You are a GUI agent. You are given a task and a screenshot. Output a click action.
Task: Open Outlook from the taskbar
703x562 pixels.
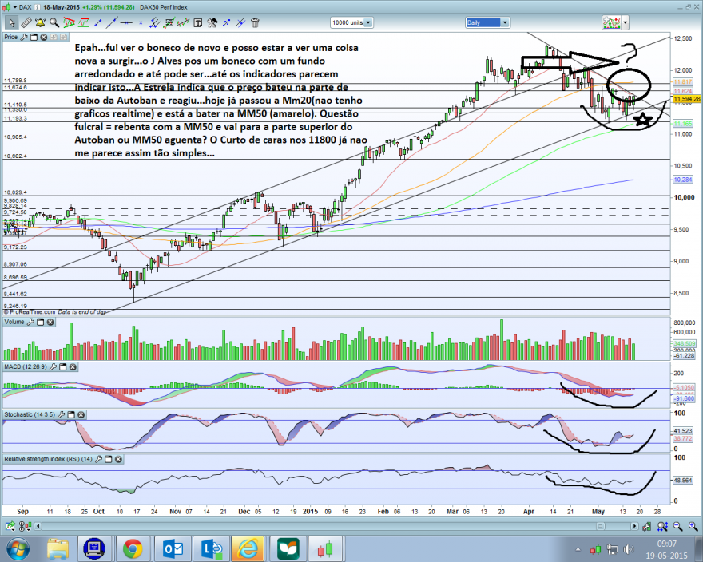click(x=172, y=548)
